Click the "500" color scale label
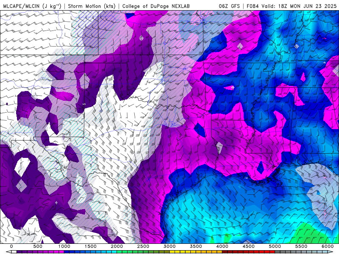 pyautogui.click(x=38, y=246)
